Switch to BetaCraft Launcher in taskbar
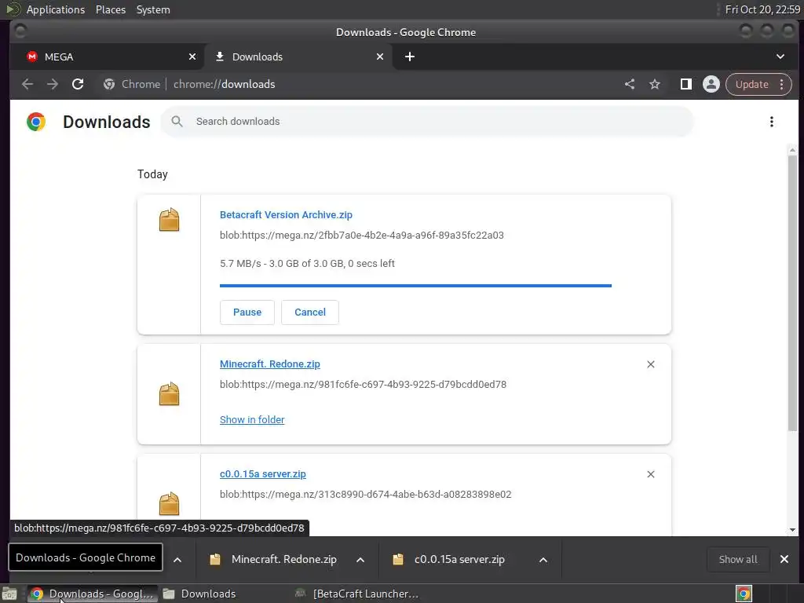Screen dimensions: 804x603 click(x=357, y=594)
